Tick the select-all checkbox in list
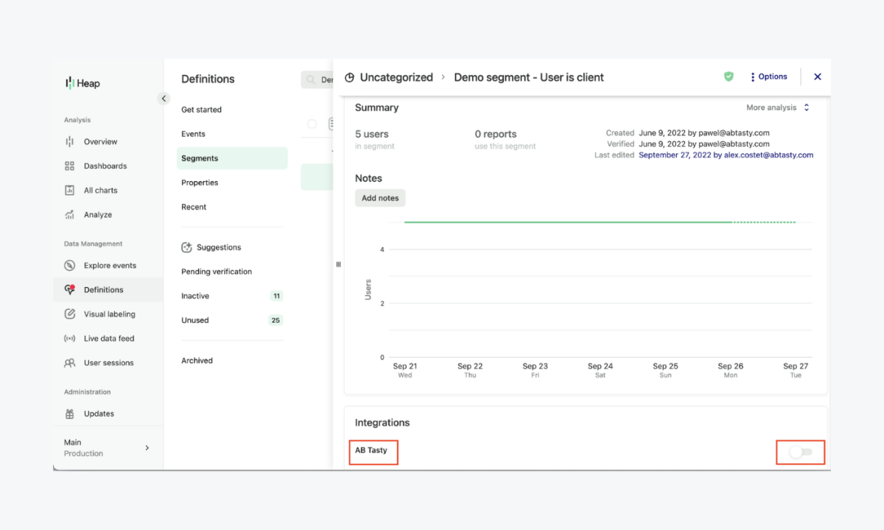884x530 pixels. coord(312,124)
